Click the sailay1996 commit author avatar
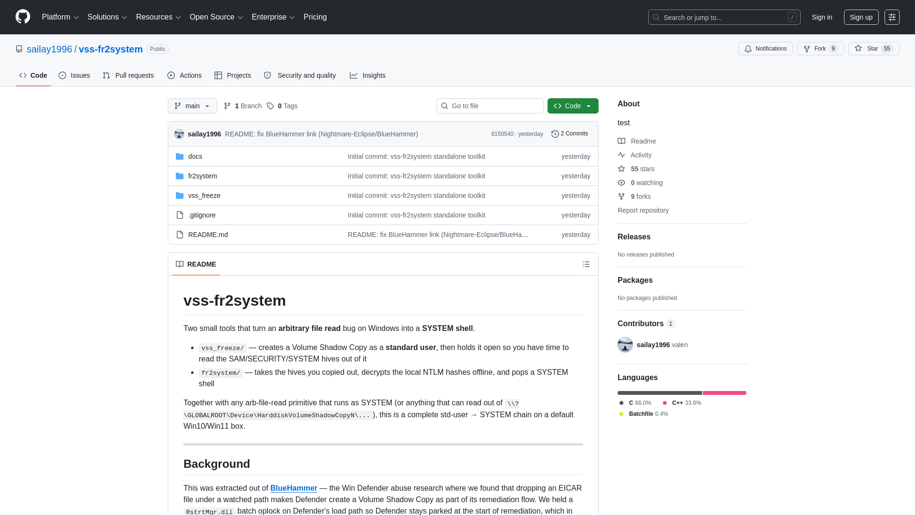Screen dimensions: 915x515 point(179,134)
